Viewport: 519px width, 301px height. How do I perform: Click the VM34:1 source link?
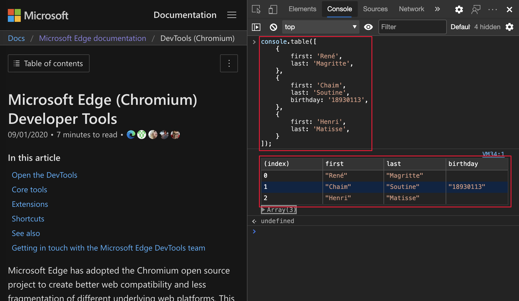click(493, 154)
